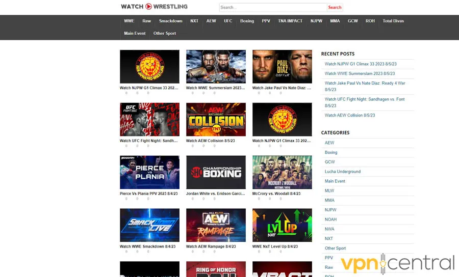
Task: Click inside the Search text field
Action: coord(273,8)
